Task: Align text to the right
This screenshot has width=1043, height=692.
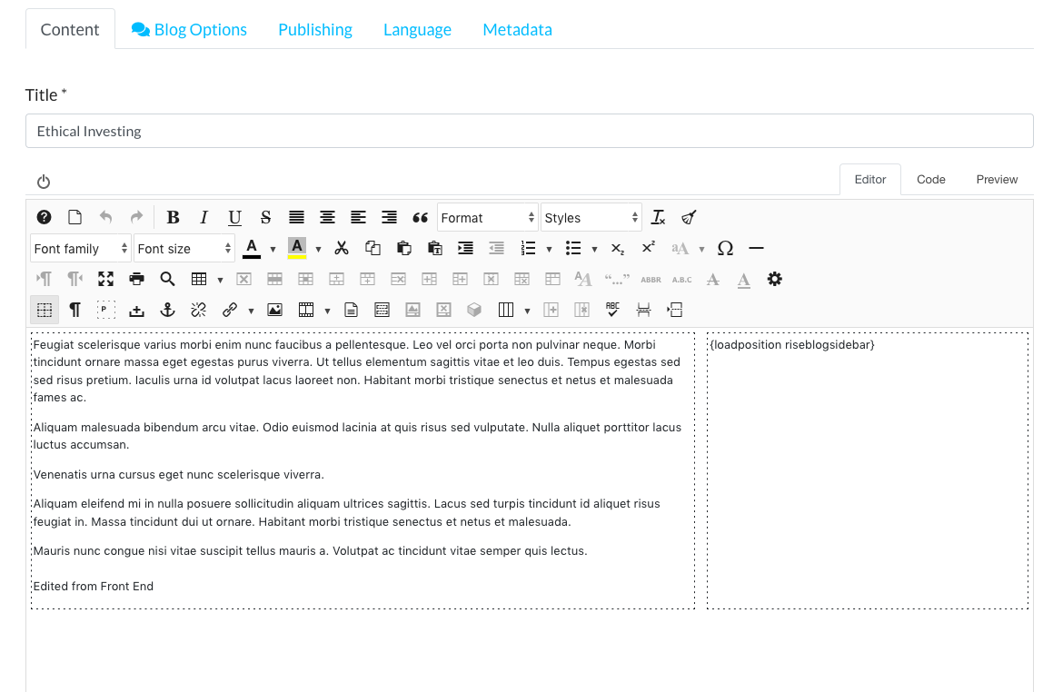Action: coord(389,217)
